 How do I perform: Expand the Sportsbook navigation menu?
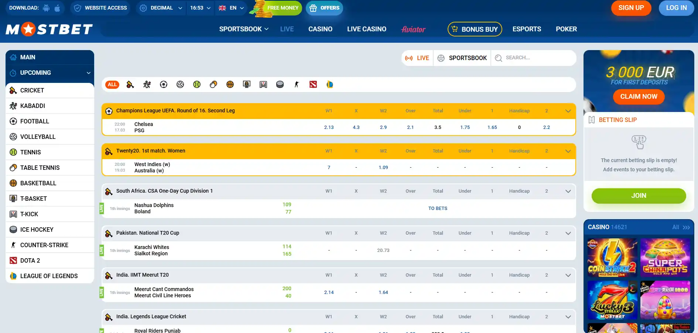point(244,29)
